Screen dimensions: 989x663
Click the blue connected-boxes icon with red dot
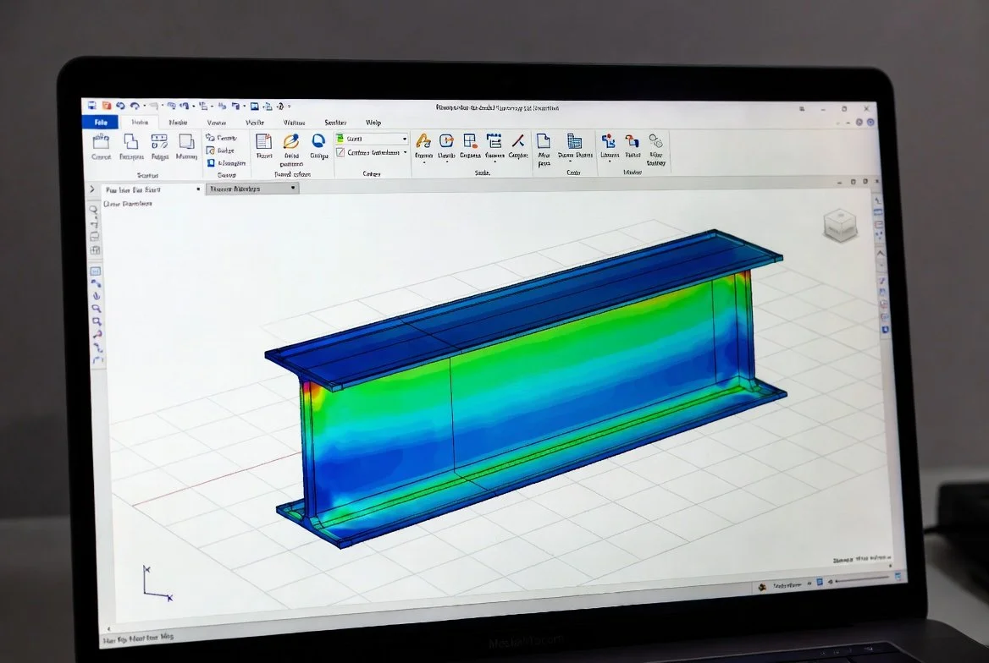[609, 140]
